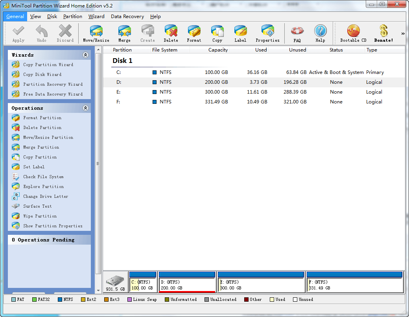
Task: Open the View menu
Action: (35, 17)
